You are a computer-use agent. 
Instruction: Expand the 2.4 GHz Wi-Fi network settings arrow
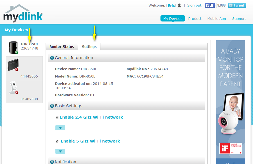coord(60,128)
